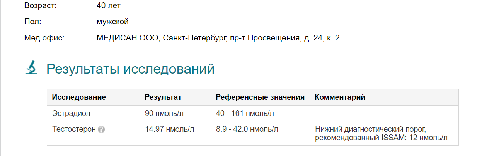The width and height of the screenshot is (482, 156).
Task: Click the 40 лет age value
Action: tap(109, 6)
